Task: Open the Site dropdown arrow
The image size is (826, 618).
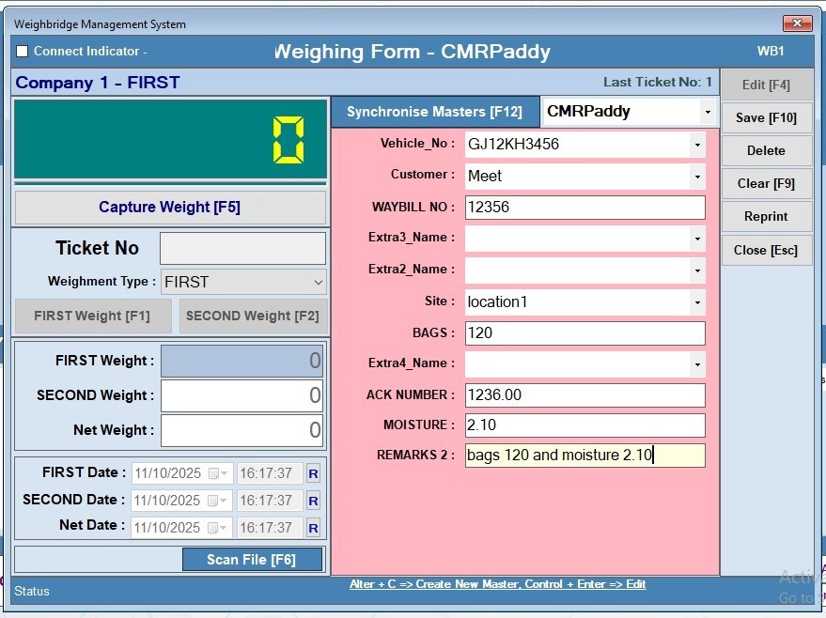Action: 696,301
